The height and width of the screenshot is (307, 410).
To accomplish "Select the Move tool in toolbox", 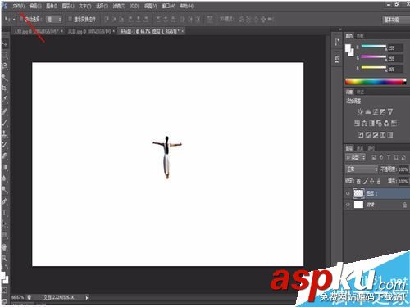I will coord(4,43).
